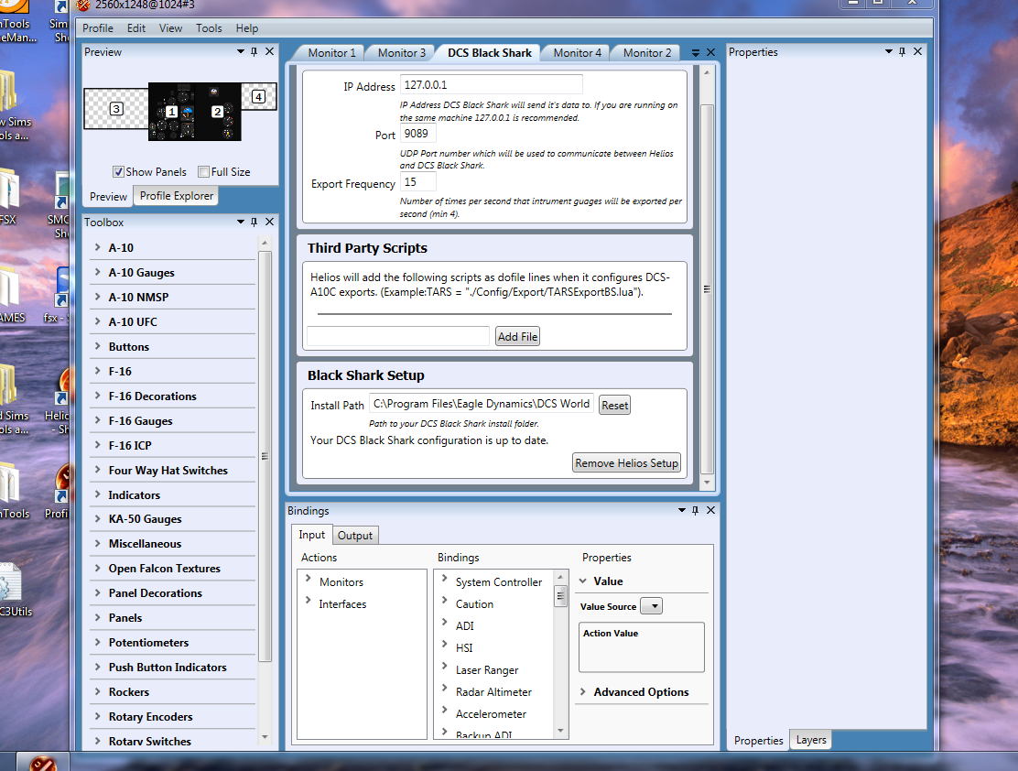Expand the F-16 ICP toolbox category
This screenshot has width=1018, height=771.
tap(97, 444)
